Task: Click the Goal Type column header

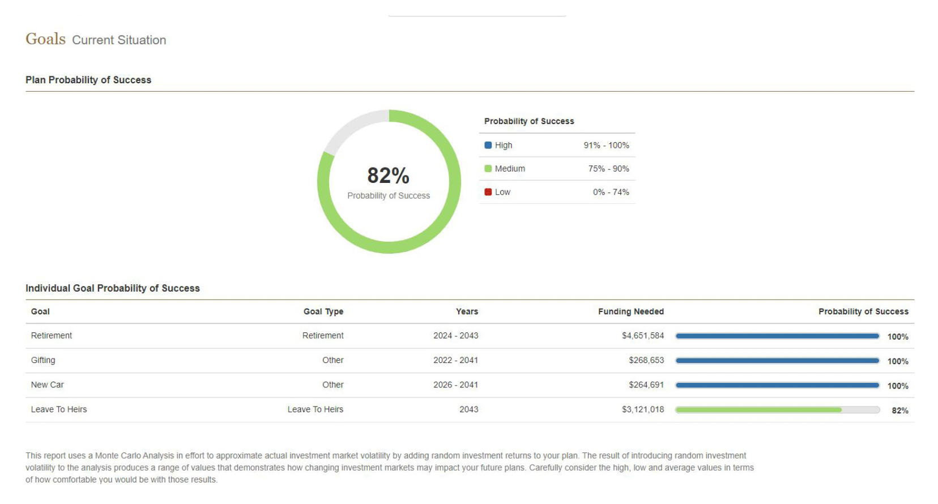Action: tap(323, 311)
